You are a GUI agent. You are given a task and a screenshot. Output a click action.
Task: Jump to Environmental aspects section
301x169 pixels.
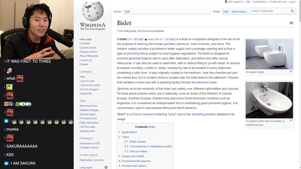136,161
